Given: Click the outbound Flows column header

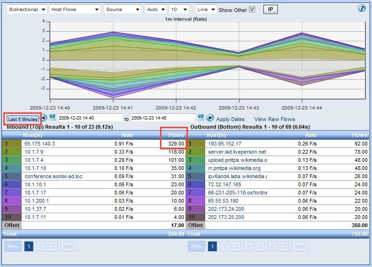Looking at the screenshot, I should point(360,135).
